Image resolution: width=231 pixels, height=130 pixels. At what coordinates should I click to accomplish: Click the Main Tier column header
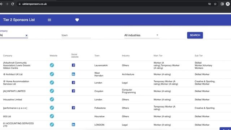[158, 56]
